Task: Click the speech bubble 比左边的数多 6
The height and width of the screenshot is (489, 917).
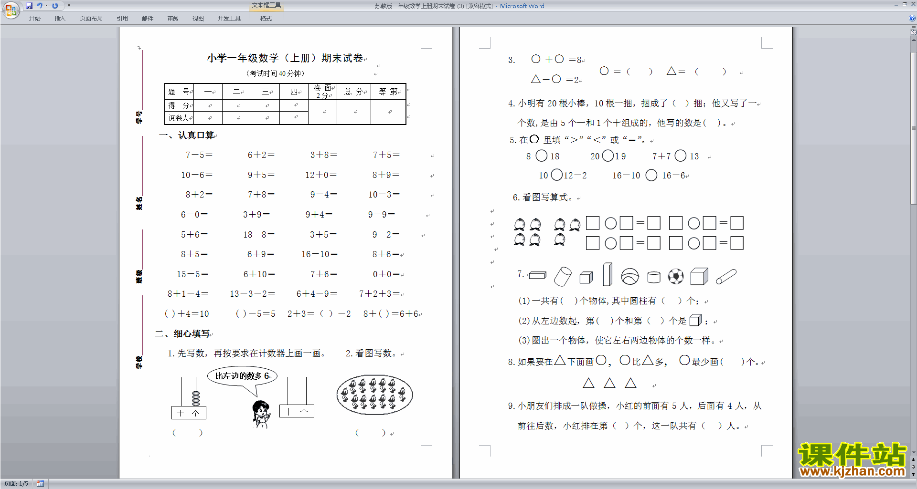Action: click(242, 376)
